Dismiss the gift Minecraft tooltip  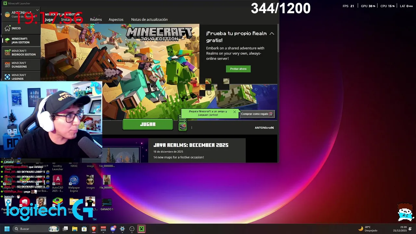234,112
